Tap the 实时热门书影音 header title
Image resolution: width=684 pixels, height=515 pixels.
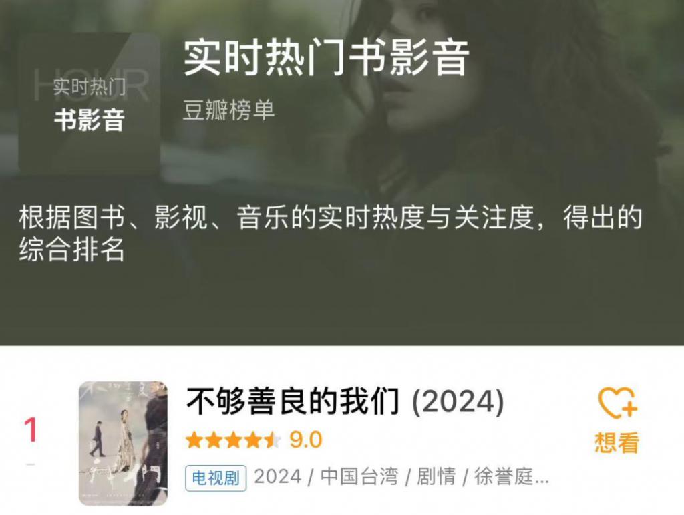pos(326,58)
